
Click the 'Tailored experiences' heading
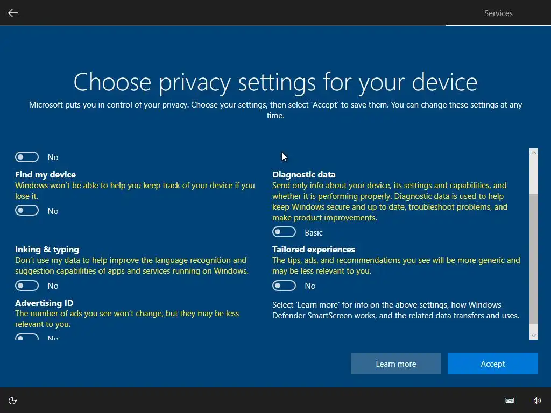(314, 250)
